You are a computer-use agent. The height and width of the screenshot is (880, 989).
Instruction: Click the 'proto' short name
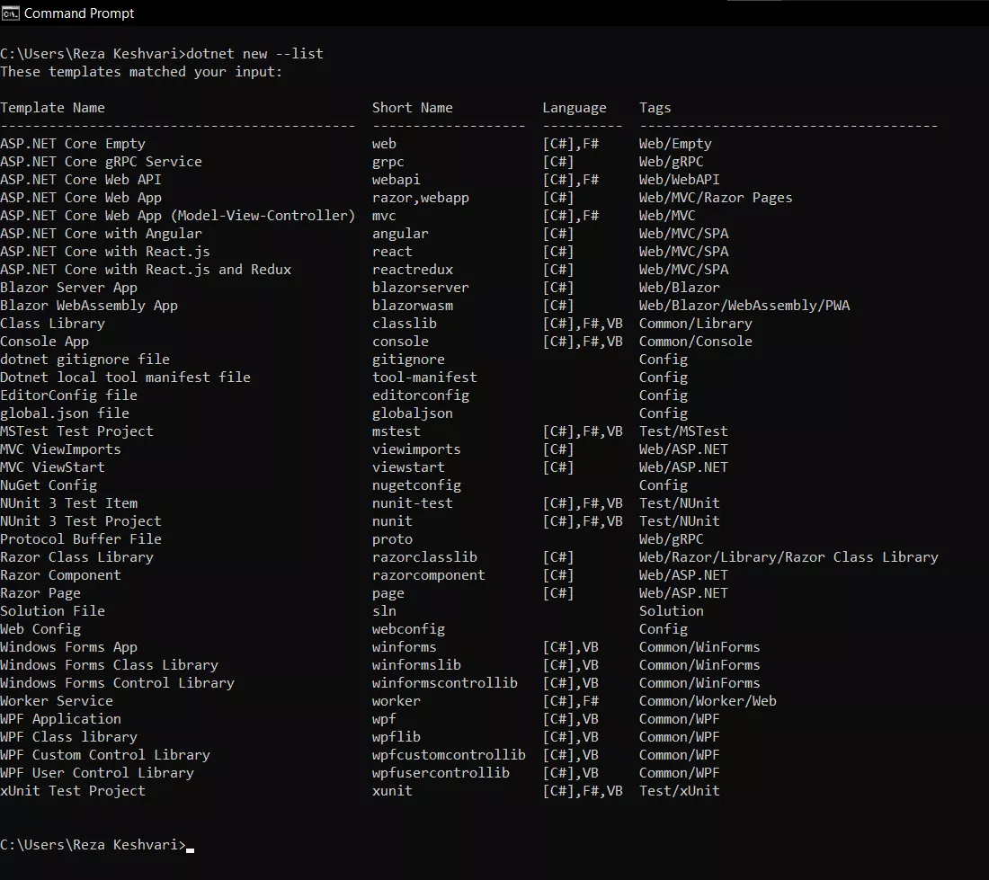[392, 539]
